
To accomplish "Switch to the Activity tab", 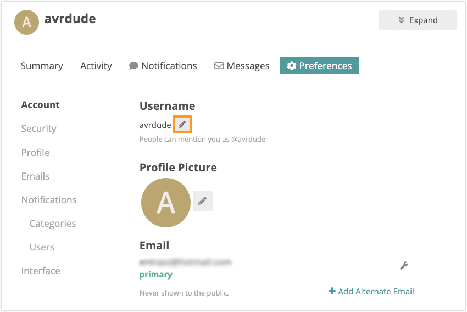I will pos(96,66).
